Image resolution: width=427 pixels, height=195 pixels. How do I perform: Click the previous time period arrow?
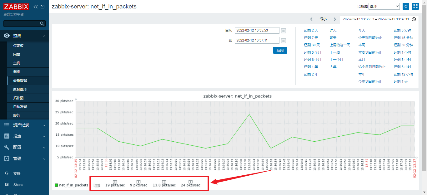[311, 19]
